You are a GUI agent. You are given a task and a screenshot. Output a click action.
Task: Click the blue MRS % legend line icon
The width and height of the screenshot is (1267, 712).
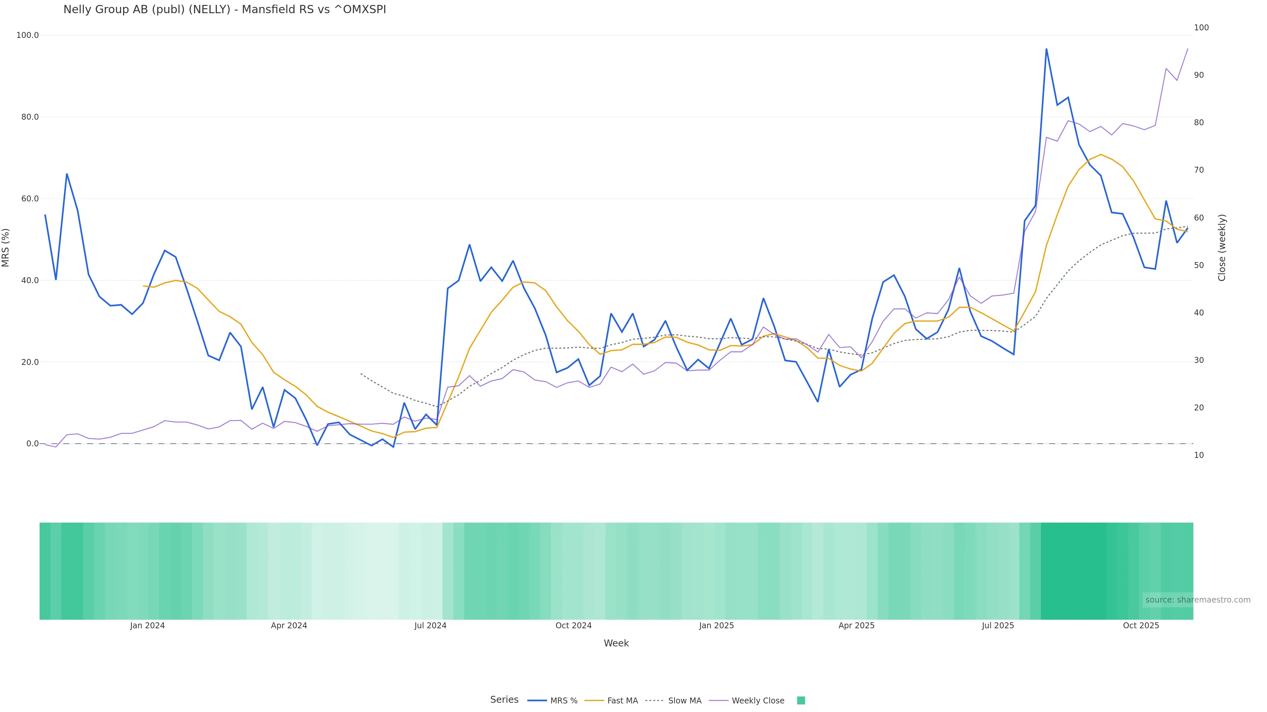(x=537, y=701)
